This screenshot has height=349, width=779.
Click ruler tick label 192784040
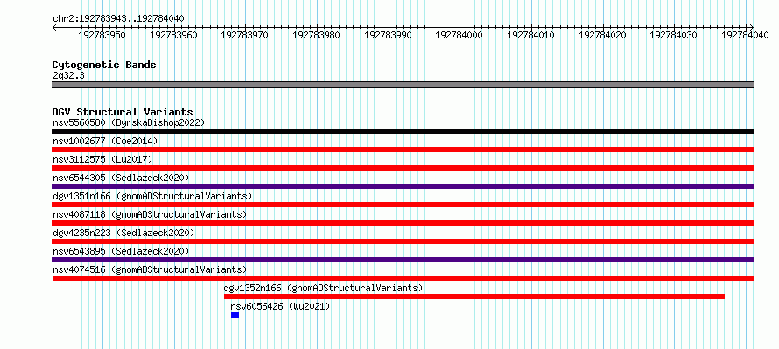tap(745, 35)
